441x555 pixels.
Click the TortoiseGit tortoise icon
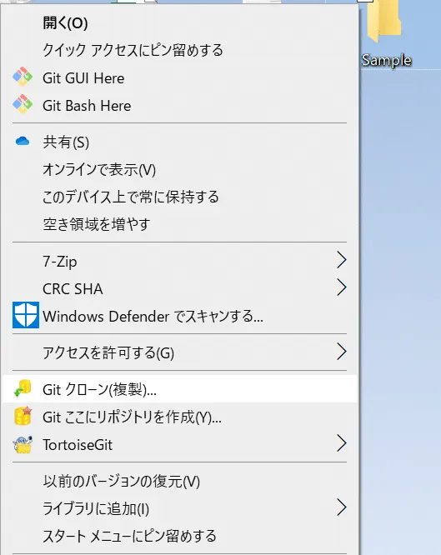coord(23,445)
